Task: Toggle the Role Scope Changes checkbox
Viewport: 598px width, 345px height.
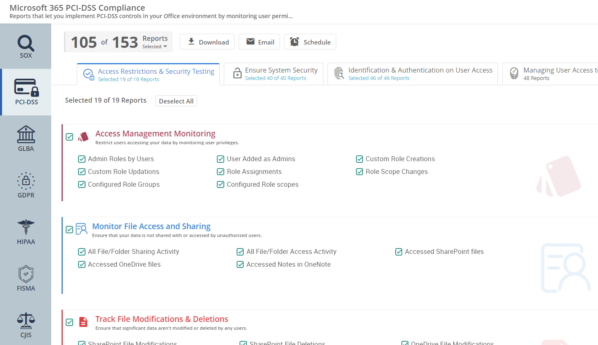Action: point(359,172)
